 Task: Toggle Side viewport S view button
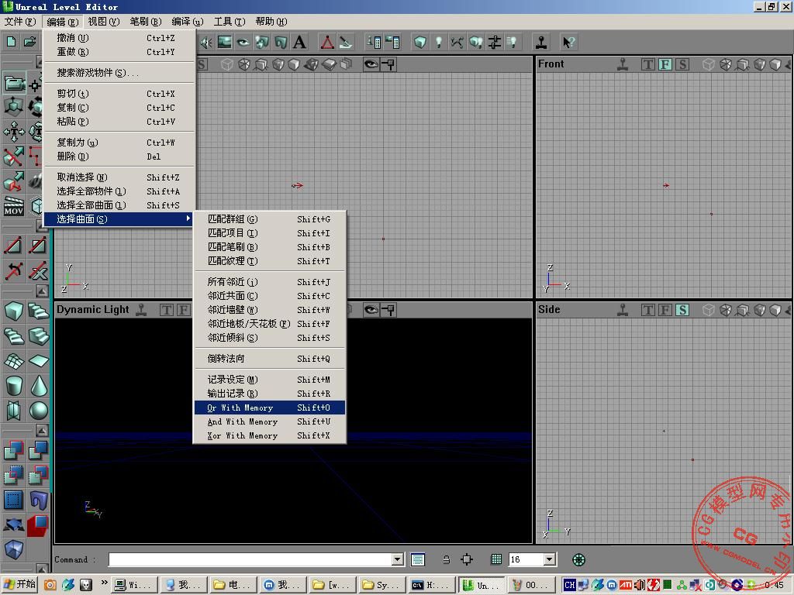click(682, 310)
